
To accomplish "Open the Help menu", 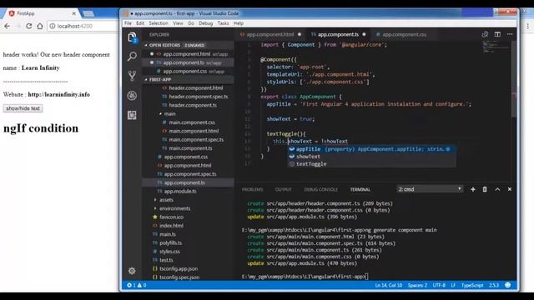I will tap(239, 23).
